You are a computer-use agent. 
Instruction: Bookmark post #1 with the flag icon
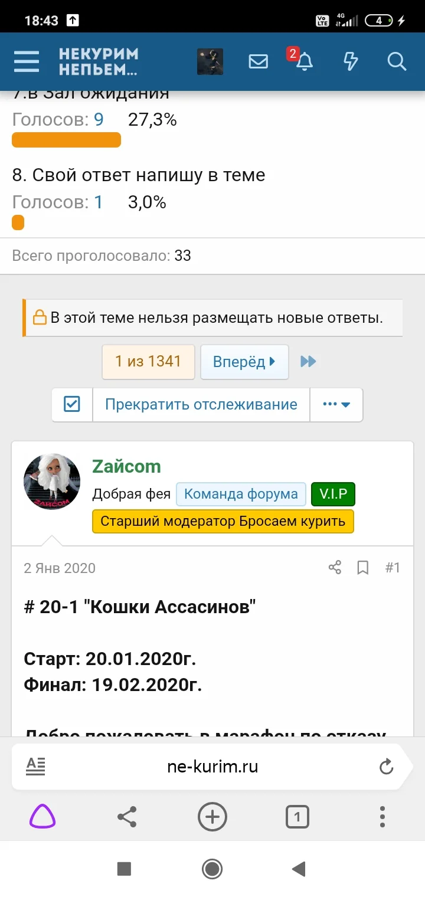click(x=362, y=567)
